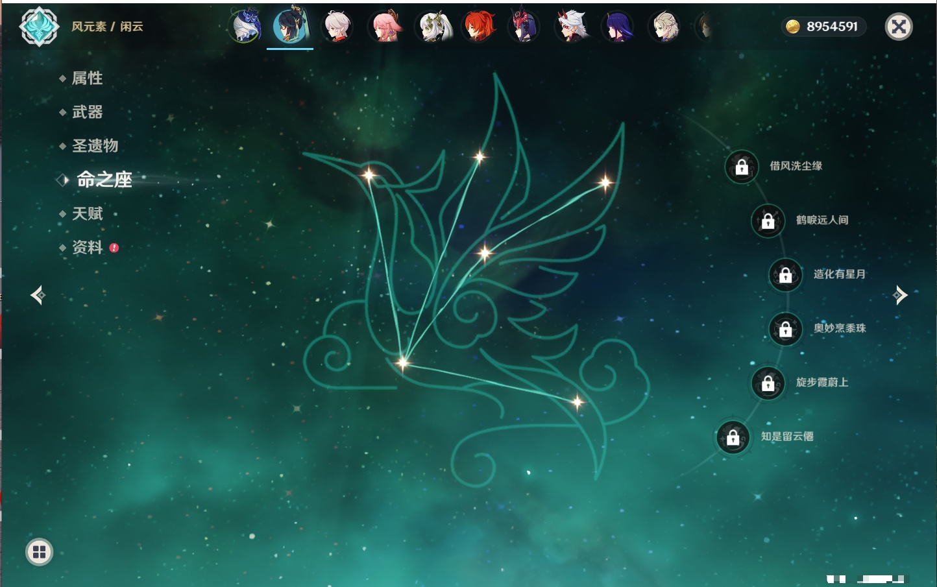Open locked constellation icon beside 旋步霞蔚上
The height and width of the screenshot is (587, 937).
point(768,383)
